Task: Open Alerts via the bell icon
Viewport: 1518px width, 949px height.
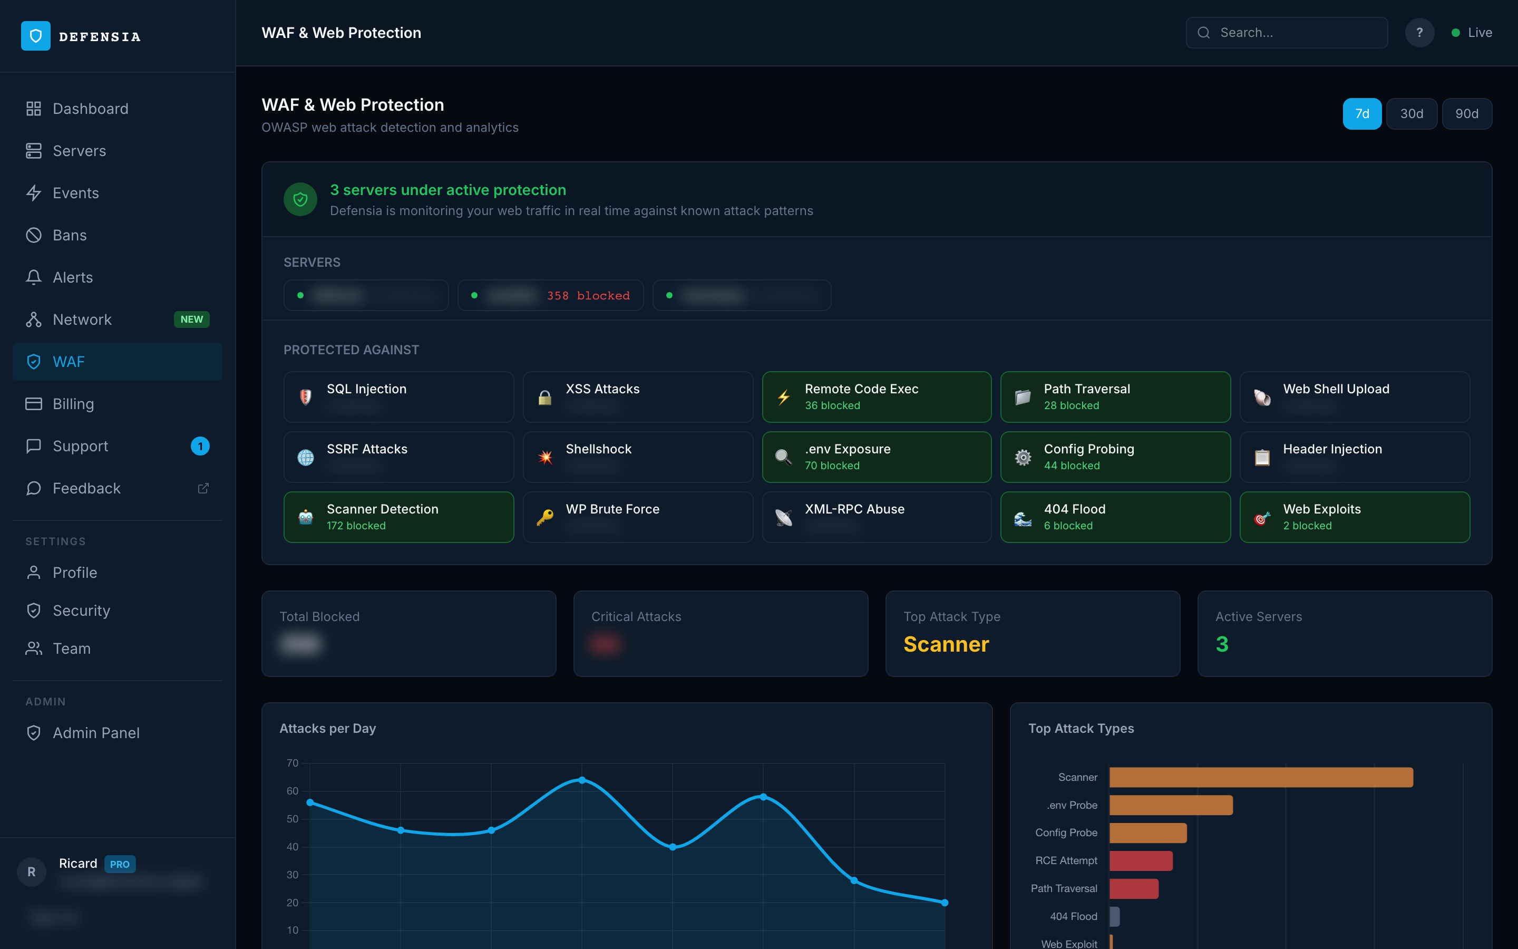Action: click(x=34, y=277)
